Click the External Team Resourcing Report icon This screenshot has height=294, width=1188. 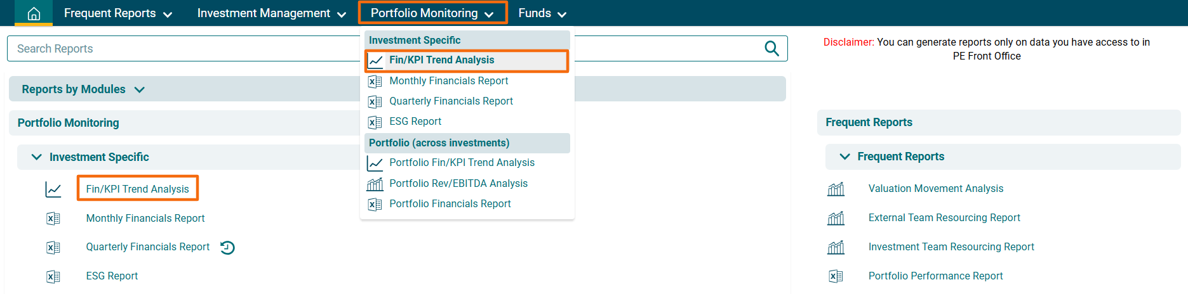click(x=836, y=218)
